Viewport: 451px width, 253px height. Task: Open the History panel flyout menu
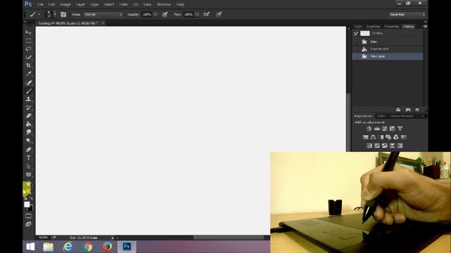point(425,27)
